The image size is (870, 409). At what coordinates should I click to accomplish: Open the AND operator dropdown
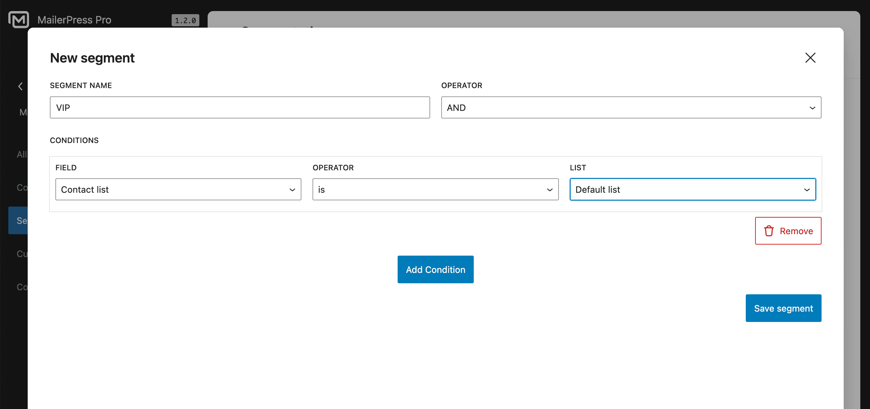[x=631, y=107]
